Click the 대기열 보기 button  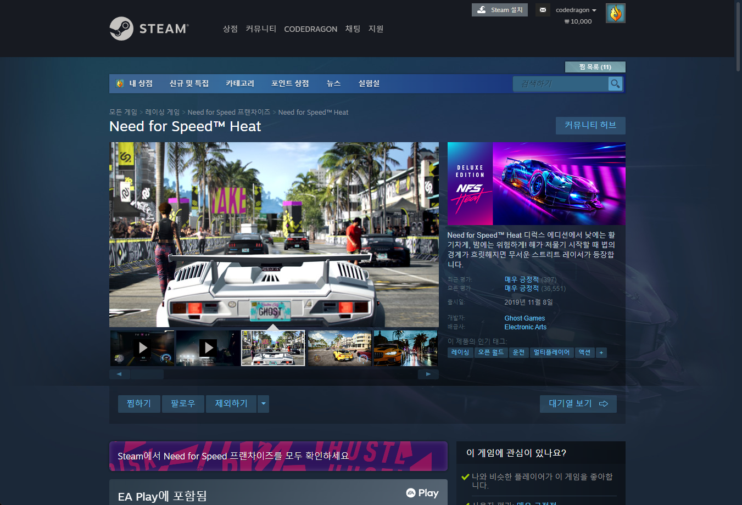(578, 403)
